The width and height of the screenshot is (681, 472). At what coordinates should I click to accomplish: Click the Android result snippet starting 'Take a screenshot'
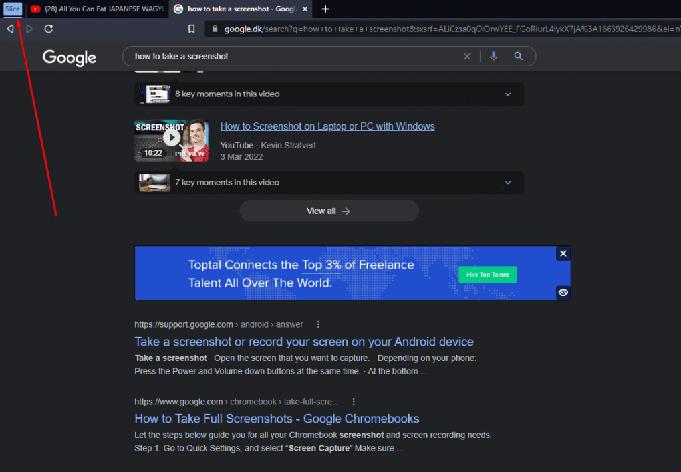tap(305, 365)
